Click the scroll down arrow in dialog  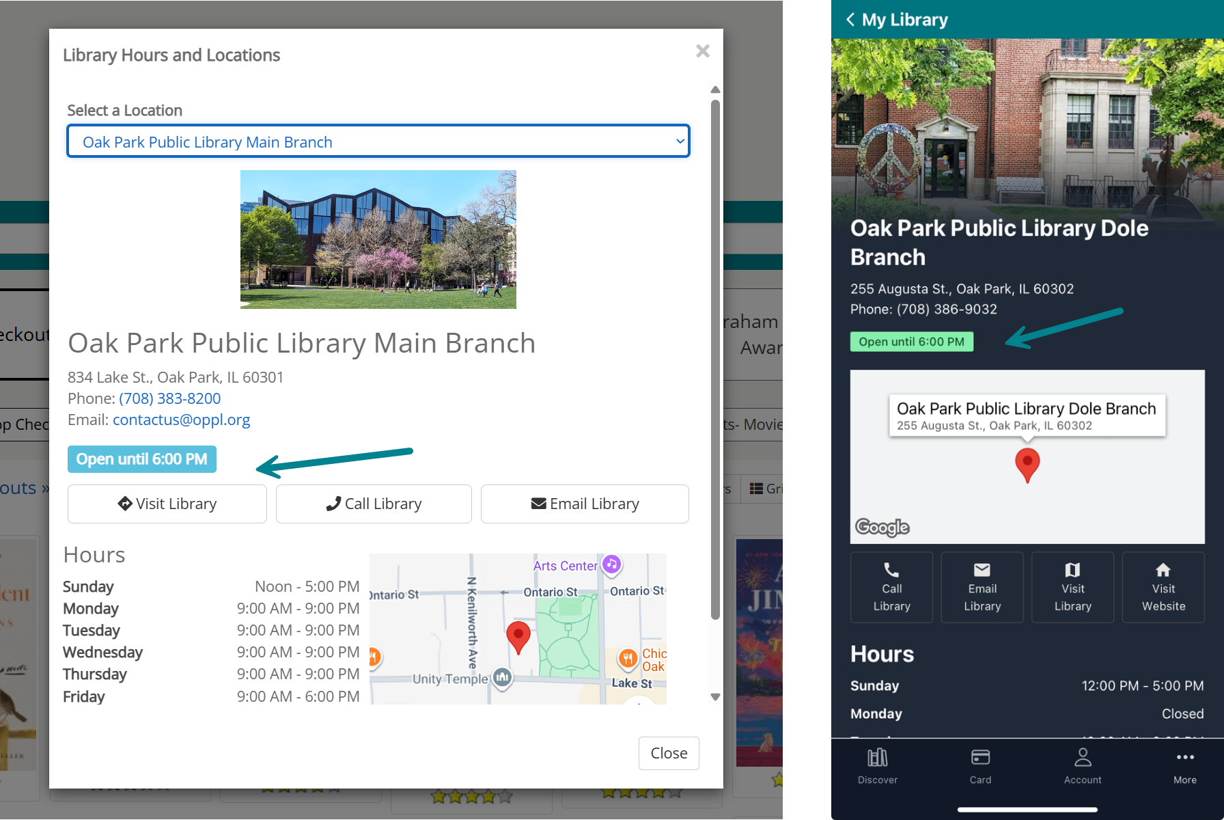pos(715,697)
